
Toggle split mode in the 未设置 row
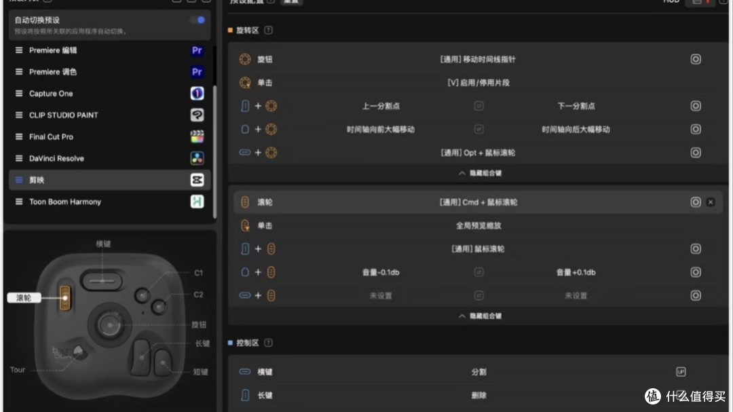point(478,295)
